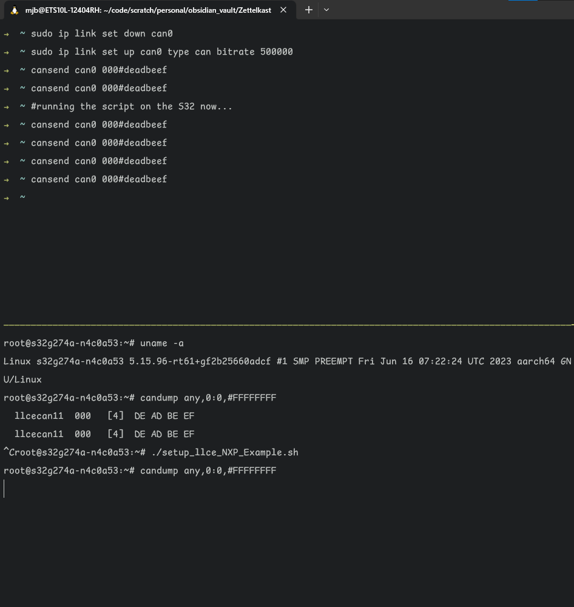The image size is (574, 607).
Task: Click the second 'llcecan11' DE AD BE EF row
Action: (x=104, y=434)
